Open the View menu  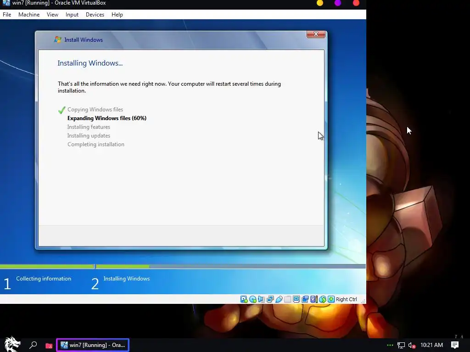[x=52, y=14]
